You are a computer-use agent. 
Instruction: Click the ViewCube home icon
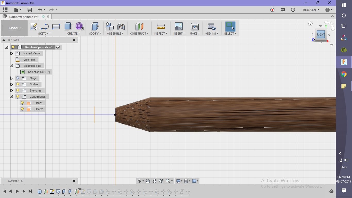coord(310,23)
